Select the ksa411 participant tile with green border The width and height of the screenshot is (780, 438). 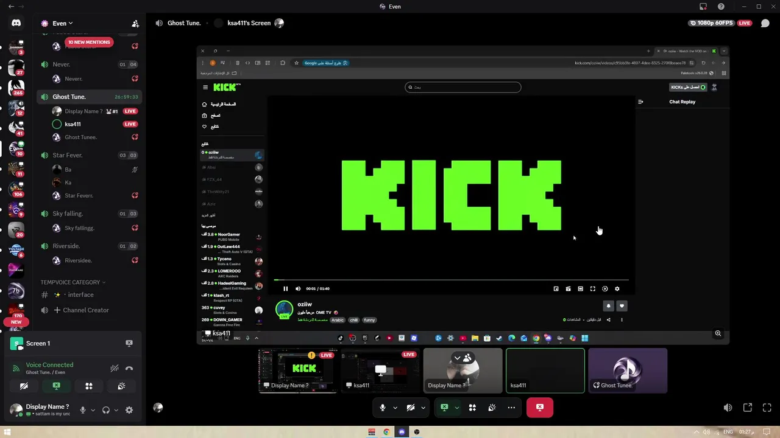point(545,370)
